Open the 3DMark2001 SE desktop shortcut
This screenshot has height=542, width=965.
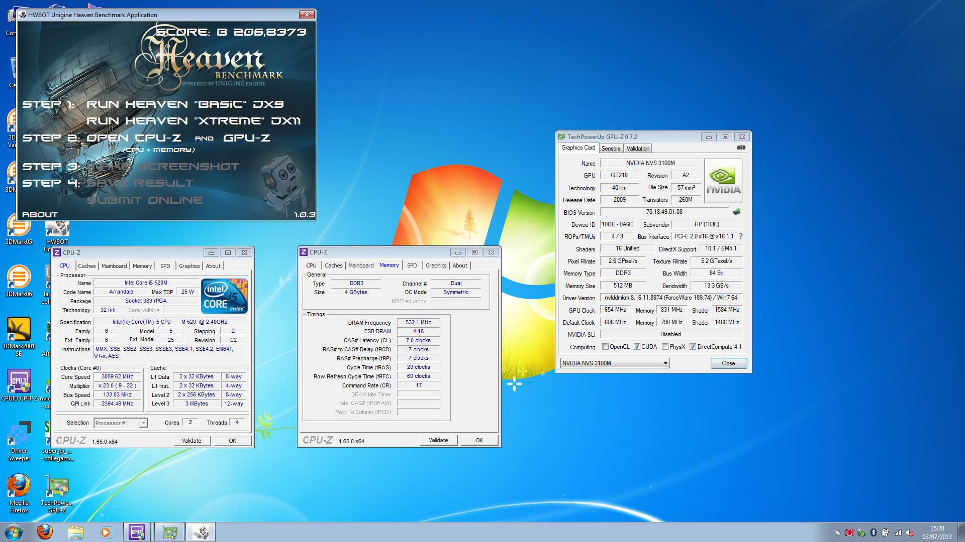click(19, 337)
